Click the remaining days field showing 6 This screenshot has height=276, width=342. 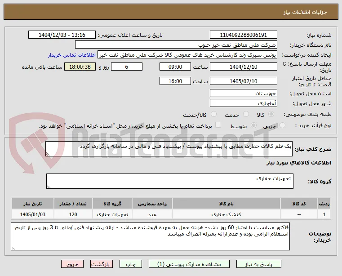pos(127,67)
